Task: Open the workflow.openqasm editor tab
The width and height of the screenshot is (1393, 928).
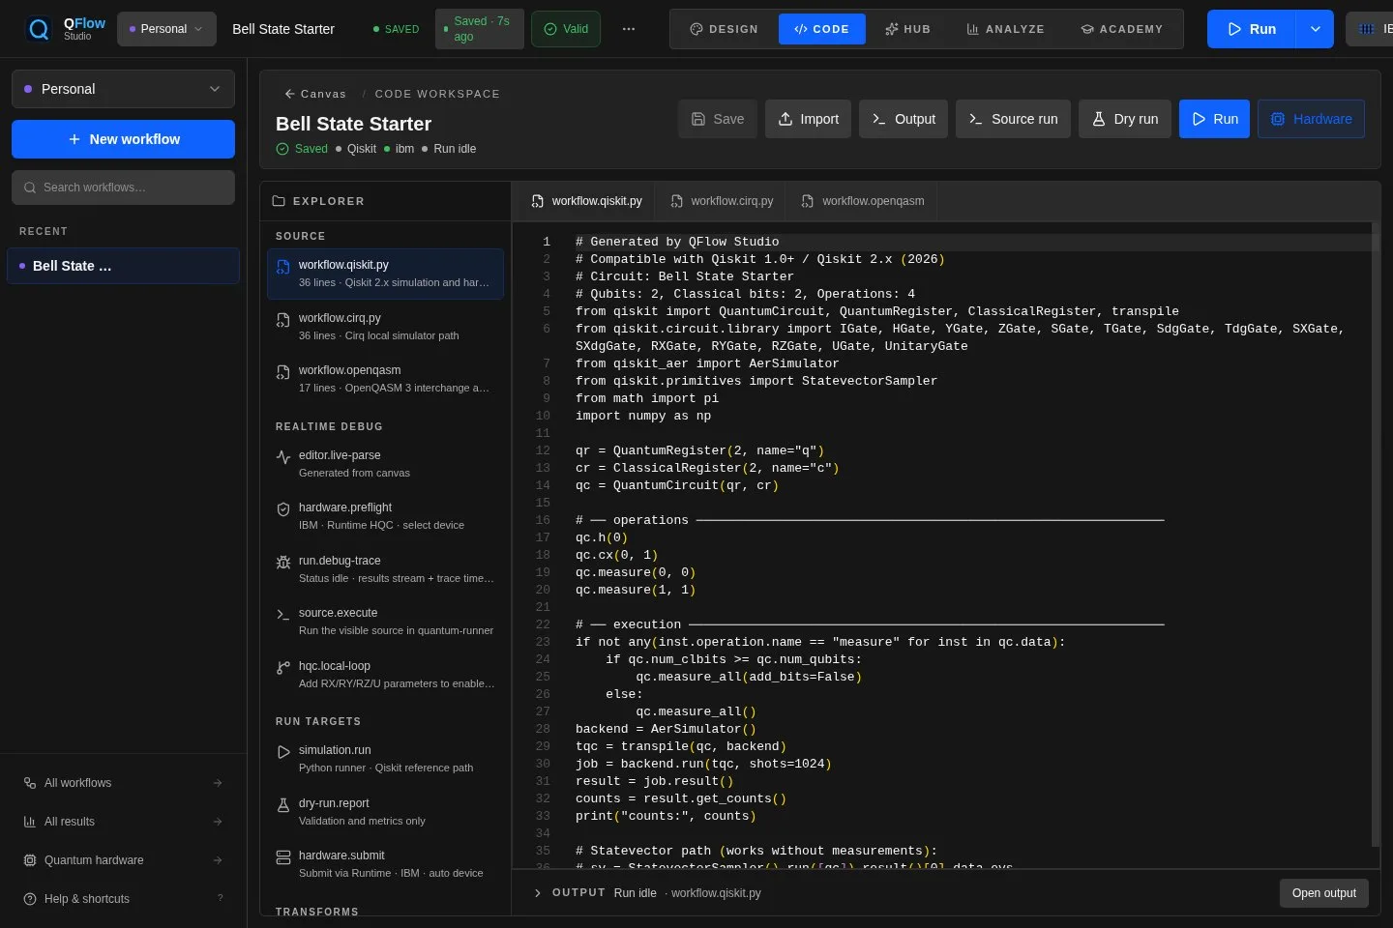Action: 862,201
